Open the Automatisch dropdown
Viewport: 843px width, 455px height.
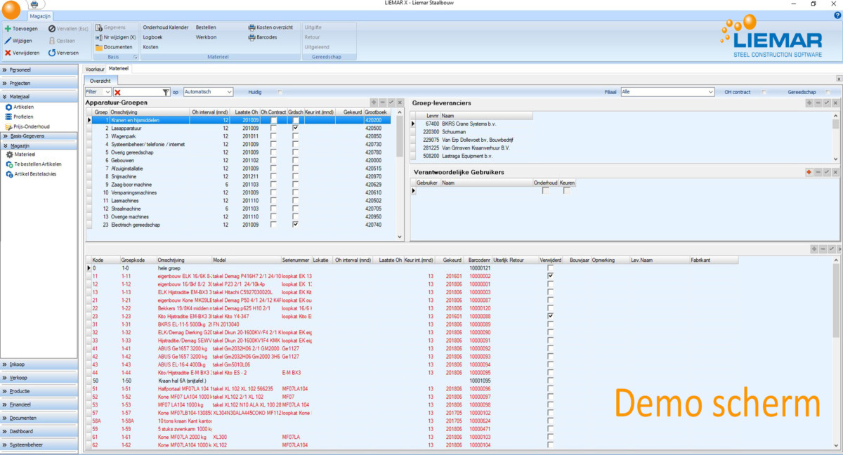[208, 92]
